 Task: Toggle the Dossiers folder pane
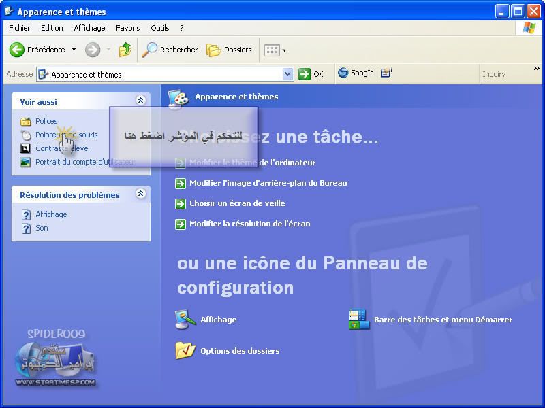(229, 50)
